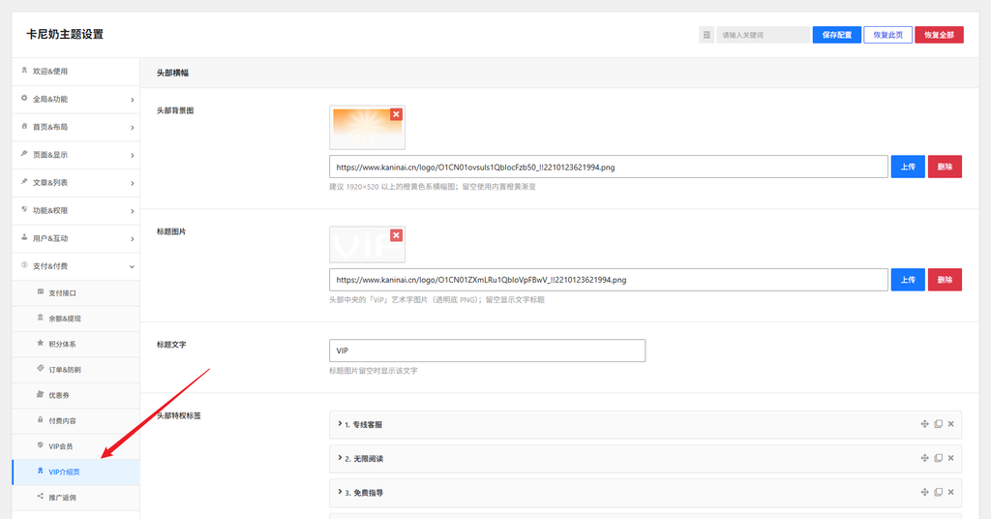The image size is (991, 519).
Task: Open the 用户&互动 sidebar section
Action: tap(75, 238)
